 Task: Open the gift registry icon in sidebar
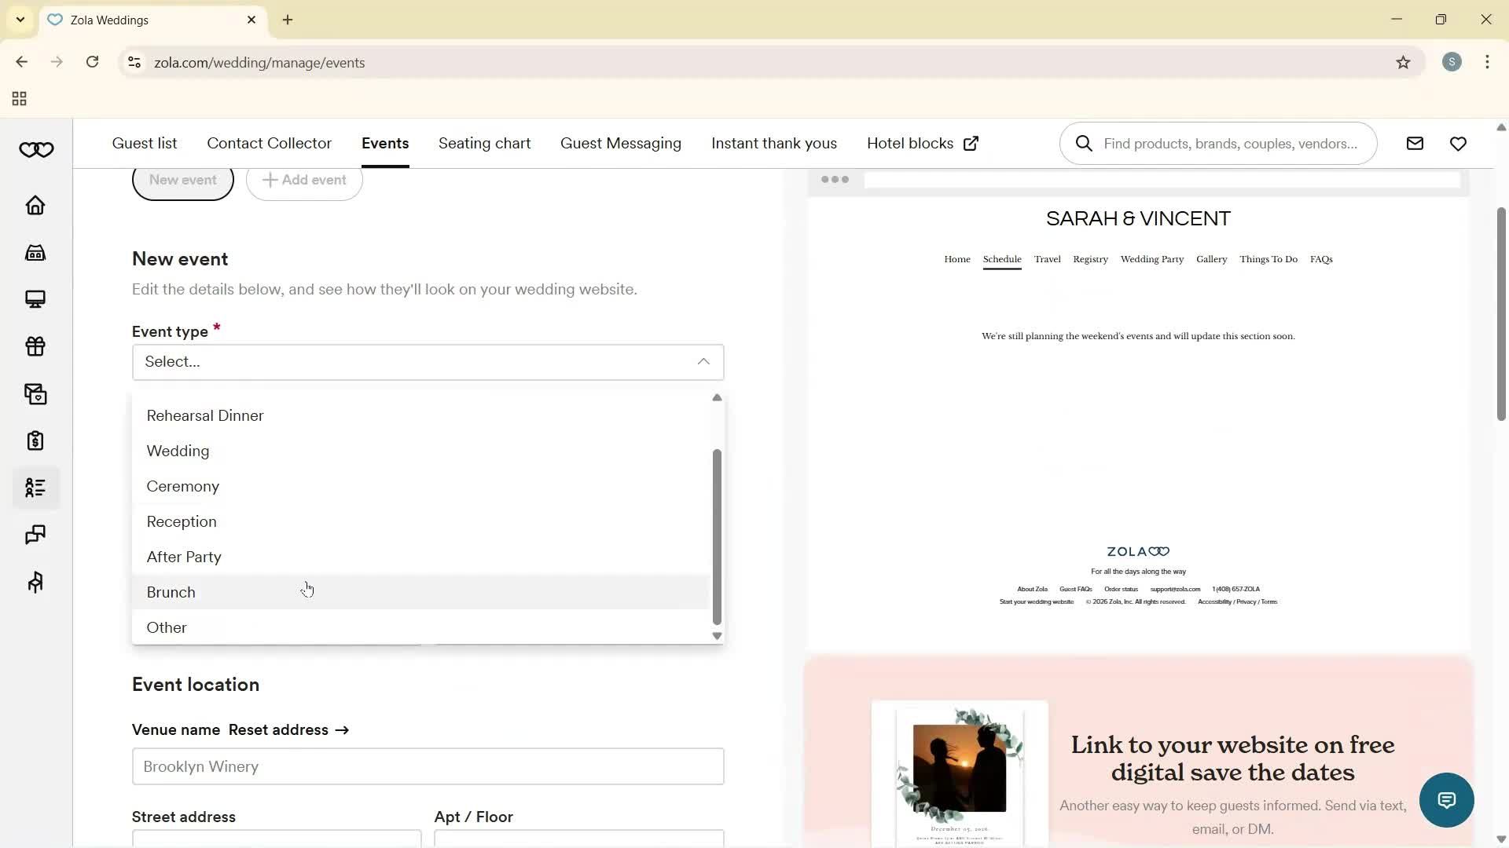pyautogui.click(x=36, y=347)
